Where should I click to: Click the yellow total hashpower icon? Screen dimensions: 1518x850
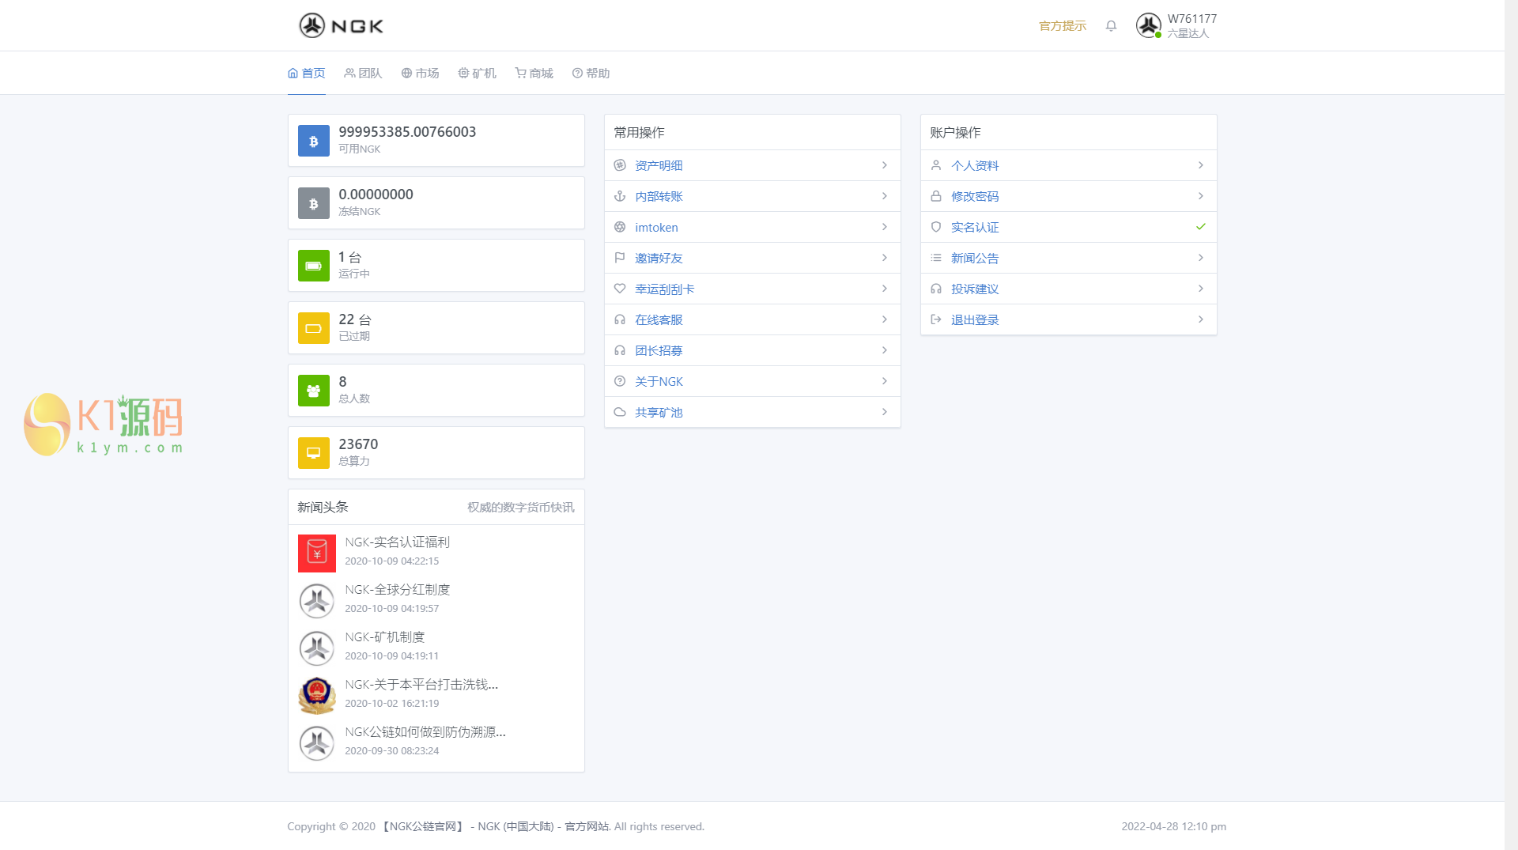click(314, 453)
